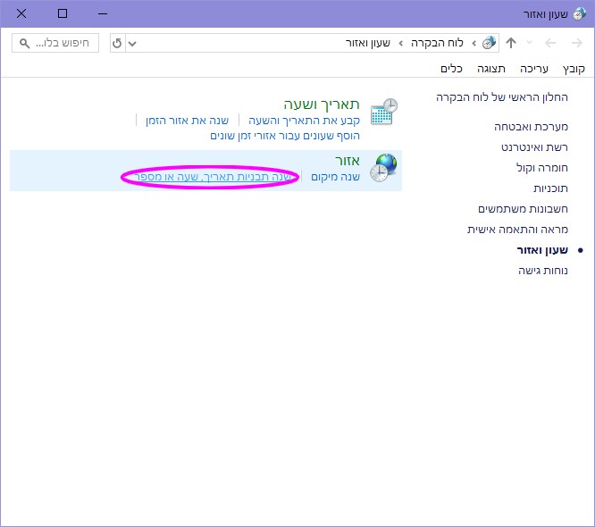The image size is (595, 527).
Task: Click the Control Panel icon in address bar
Action: click(x=489, y=43)
